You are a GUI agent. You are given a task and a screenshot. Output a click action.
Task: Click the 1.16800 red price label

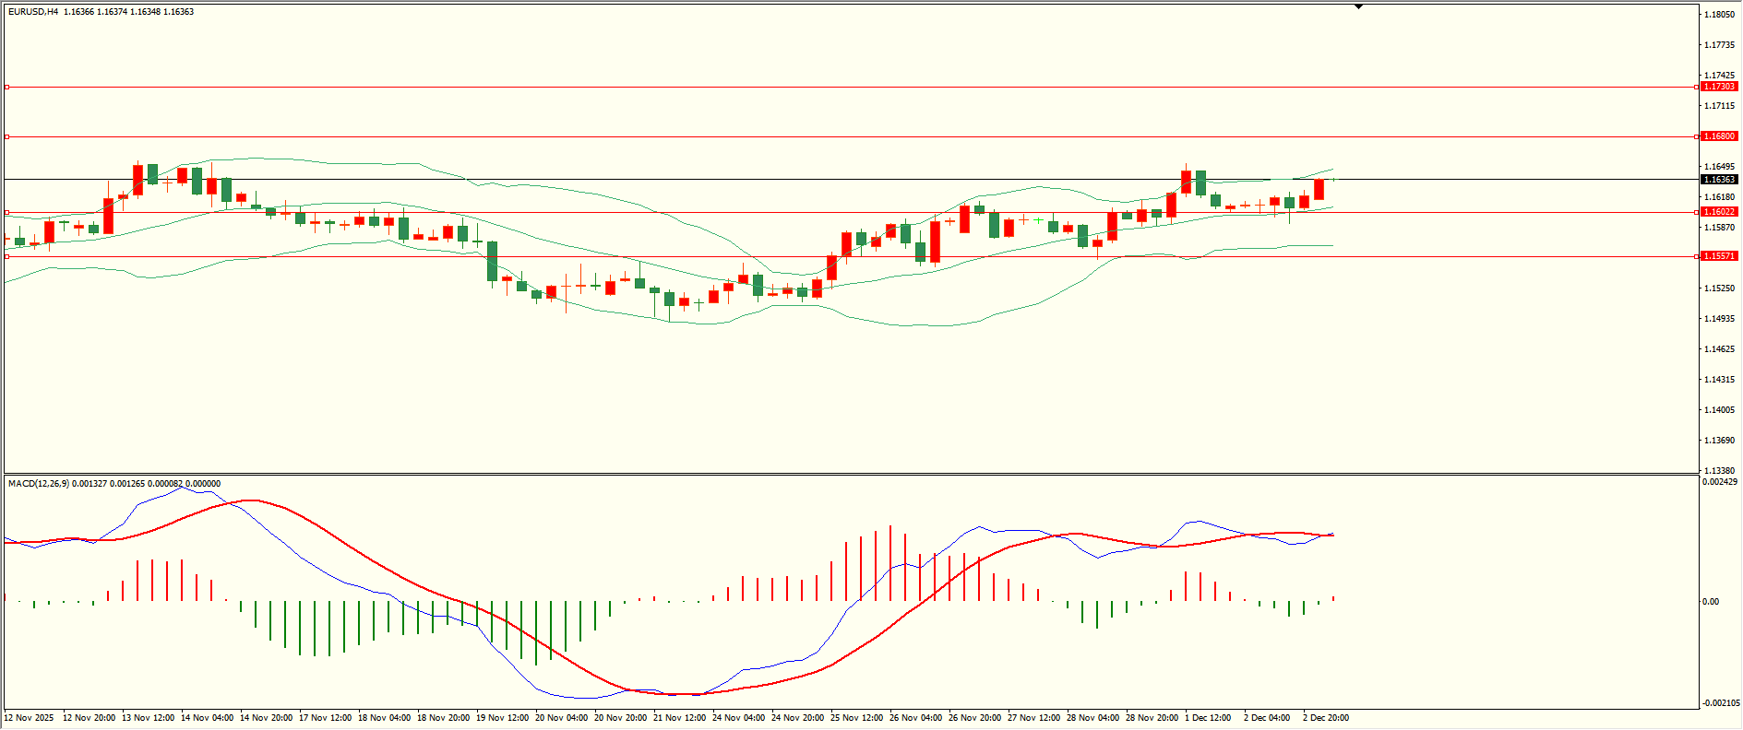click(1718, 136)
